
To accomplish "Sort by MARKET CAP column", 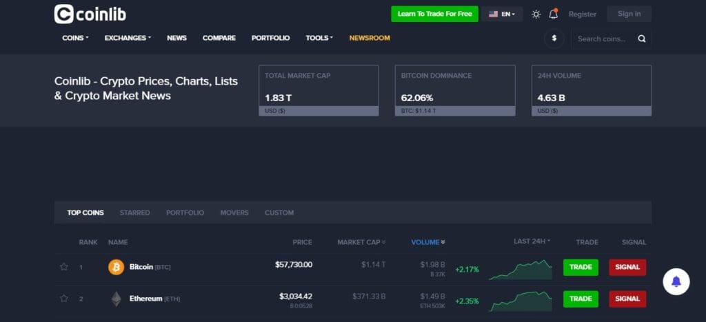I will coord(361,242).
